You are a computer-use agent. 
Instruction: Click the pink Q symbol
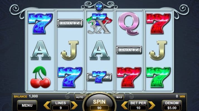click(x=129, y=24)
